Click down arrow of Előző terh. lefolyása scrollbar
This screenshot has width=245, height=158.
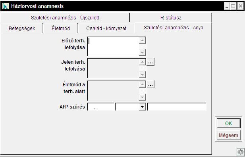tap(142, 53)
